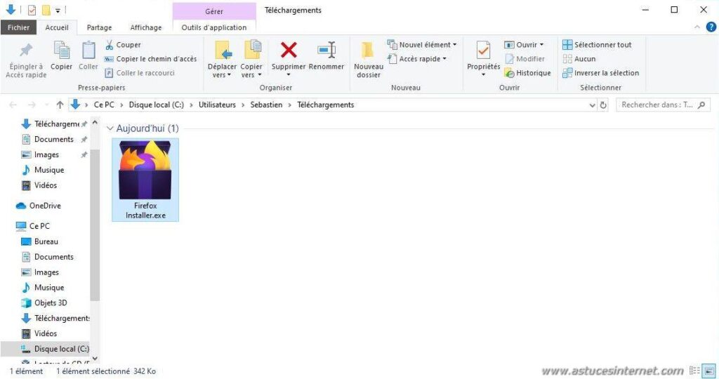Open pinned Documents in quick access
Viewport: 719px width, 379px height.
[x=54, y=140]
